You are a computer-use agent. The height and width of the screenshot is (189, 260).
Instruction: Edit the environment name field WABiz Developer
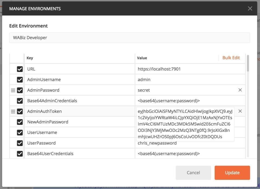point(129,38)
